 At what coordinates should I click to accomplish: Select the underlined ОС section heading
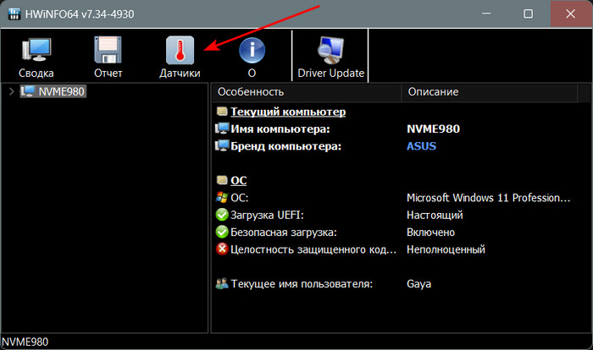click(x=239, y=180)
